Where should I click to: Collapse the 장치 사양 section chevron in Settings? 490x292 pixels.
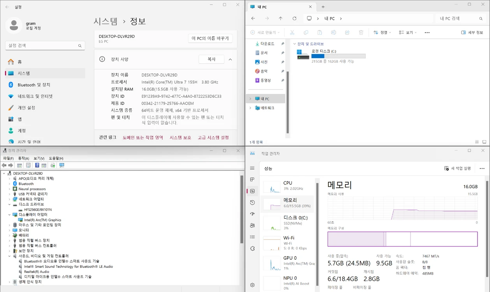(230, 60)
